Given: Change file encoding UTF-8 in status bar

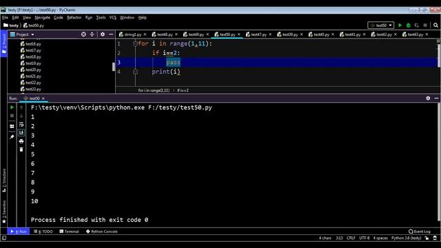Looking at the screenshot, I should [x=365, y=238].
